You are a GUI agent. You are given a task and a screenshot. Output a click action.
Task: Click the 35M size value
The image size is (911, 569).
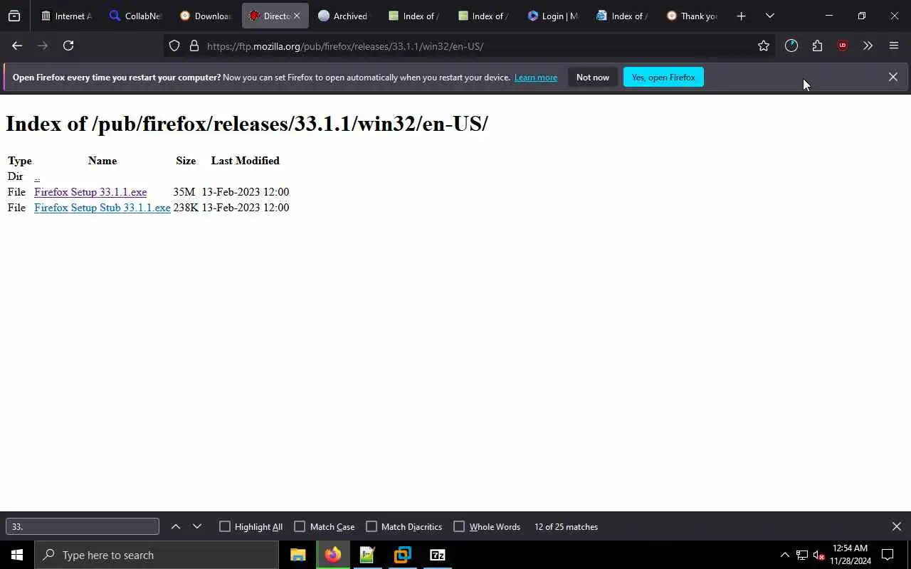point(184,192)
